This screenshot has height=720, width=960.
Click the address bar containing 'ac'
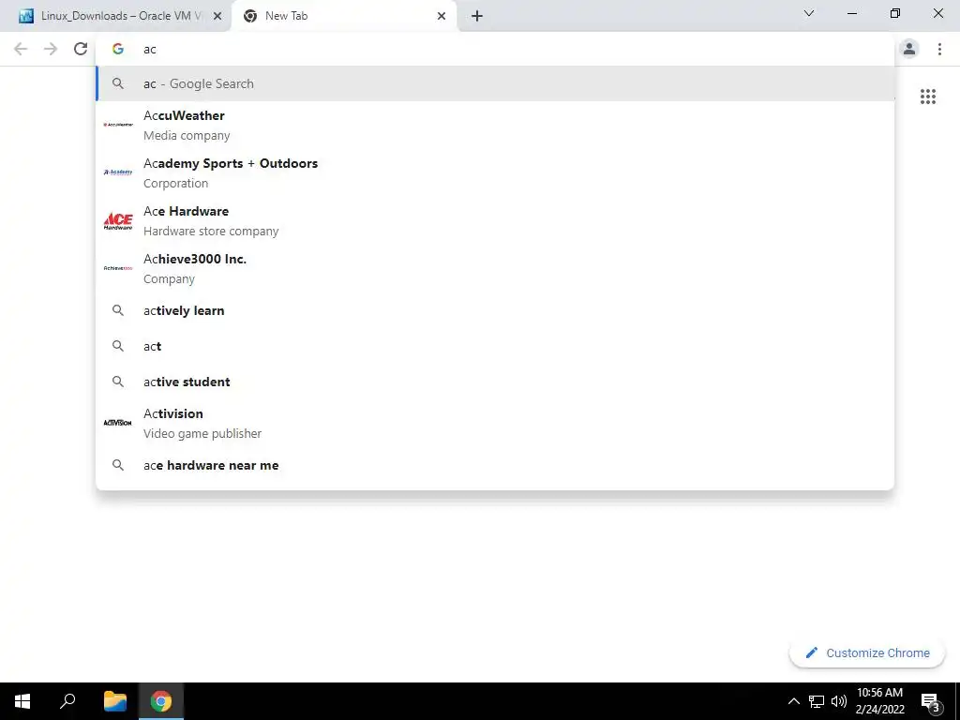tap(495, 49)
